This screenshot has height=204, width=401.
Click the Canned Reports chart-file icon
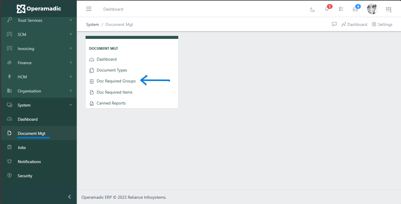(91, 103)
